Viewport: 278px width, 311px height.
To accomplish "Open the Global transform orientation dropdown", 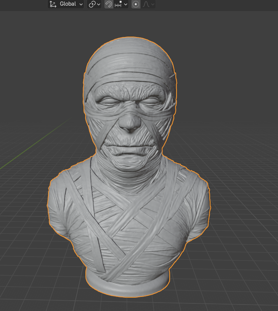I will [x=66, y=4].
